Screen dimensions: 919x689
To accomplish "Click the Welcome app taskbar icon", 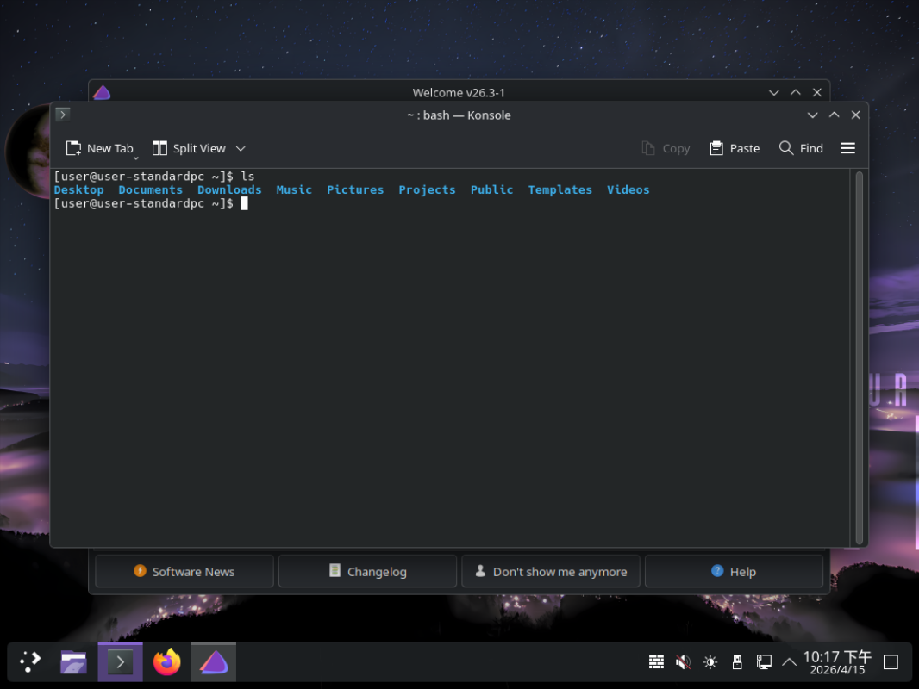I will click(x=214, y=661).
